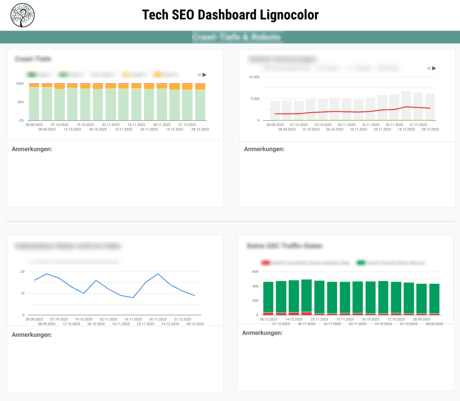460x401 pixels.
Task: Select the tallest grey bar in red line chart
Action: coord(406,106)
